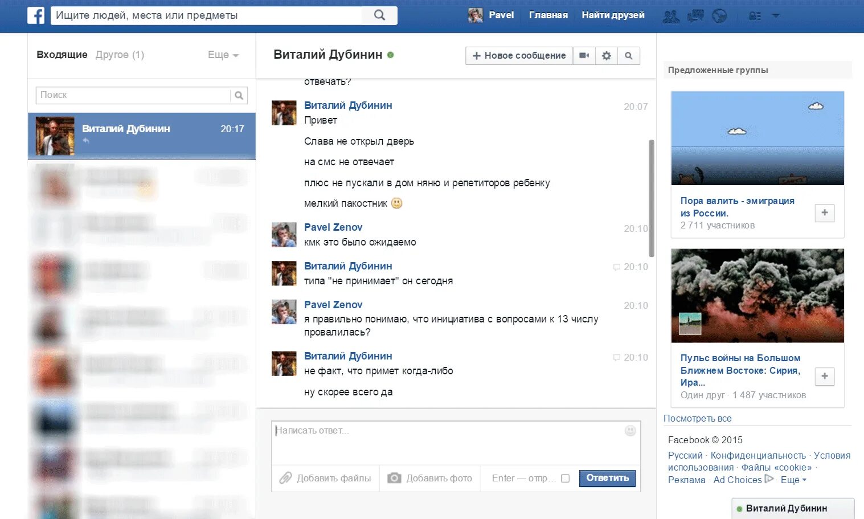Expand 'Ещё' footer dropdown
Image resolution: width=864 pixels, height=519 pixels.
(x=793, y=480)
